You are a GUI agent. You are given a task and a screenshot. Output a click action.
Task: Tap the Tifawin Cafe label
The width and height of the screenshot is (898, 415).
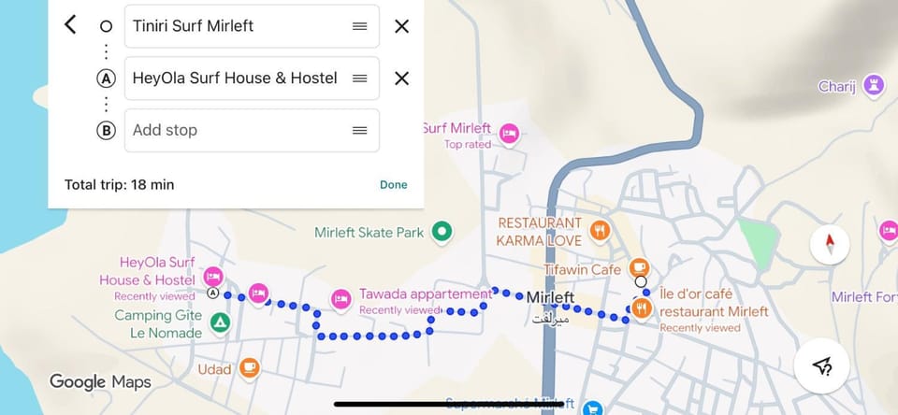coord(583,269)
